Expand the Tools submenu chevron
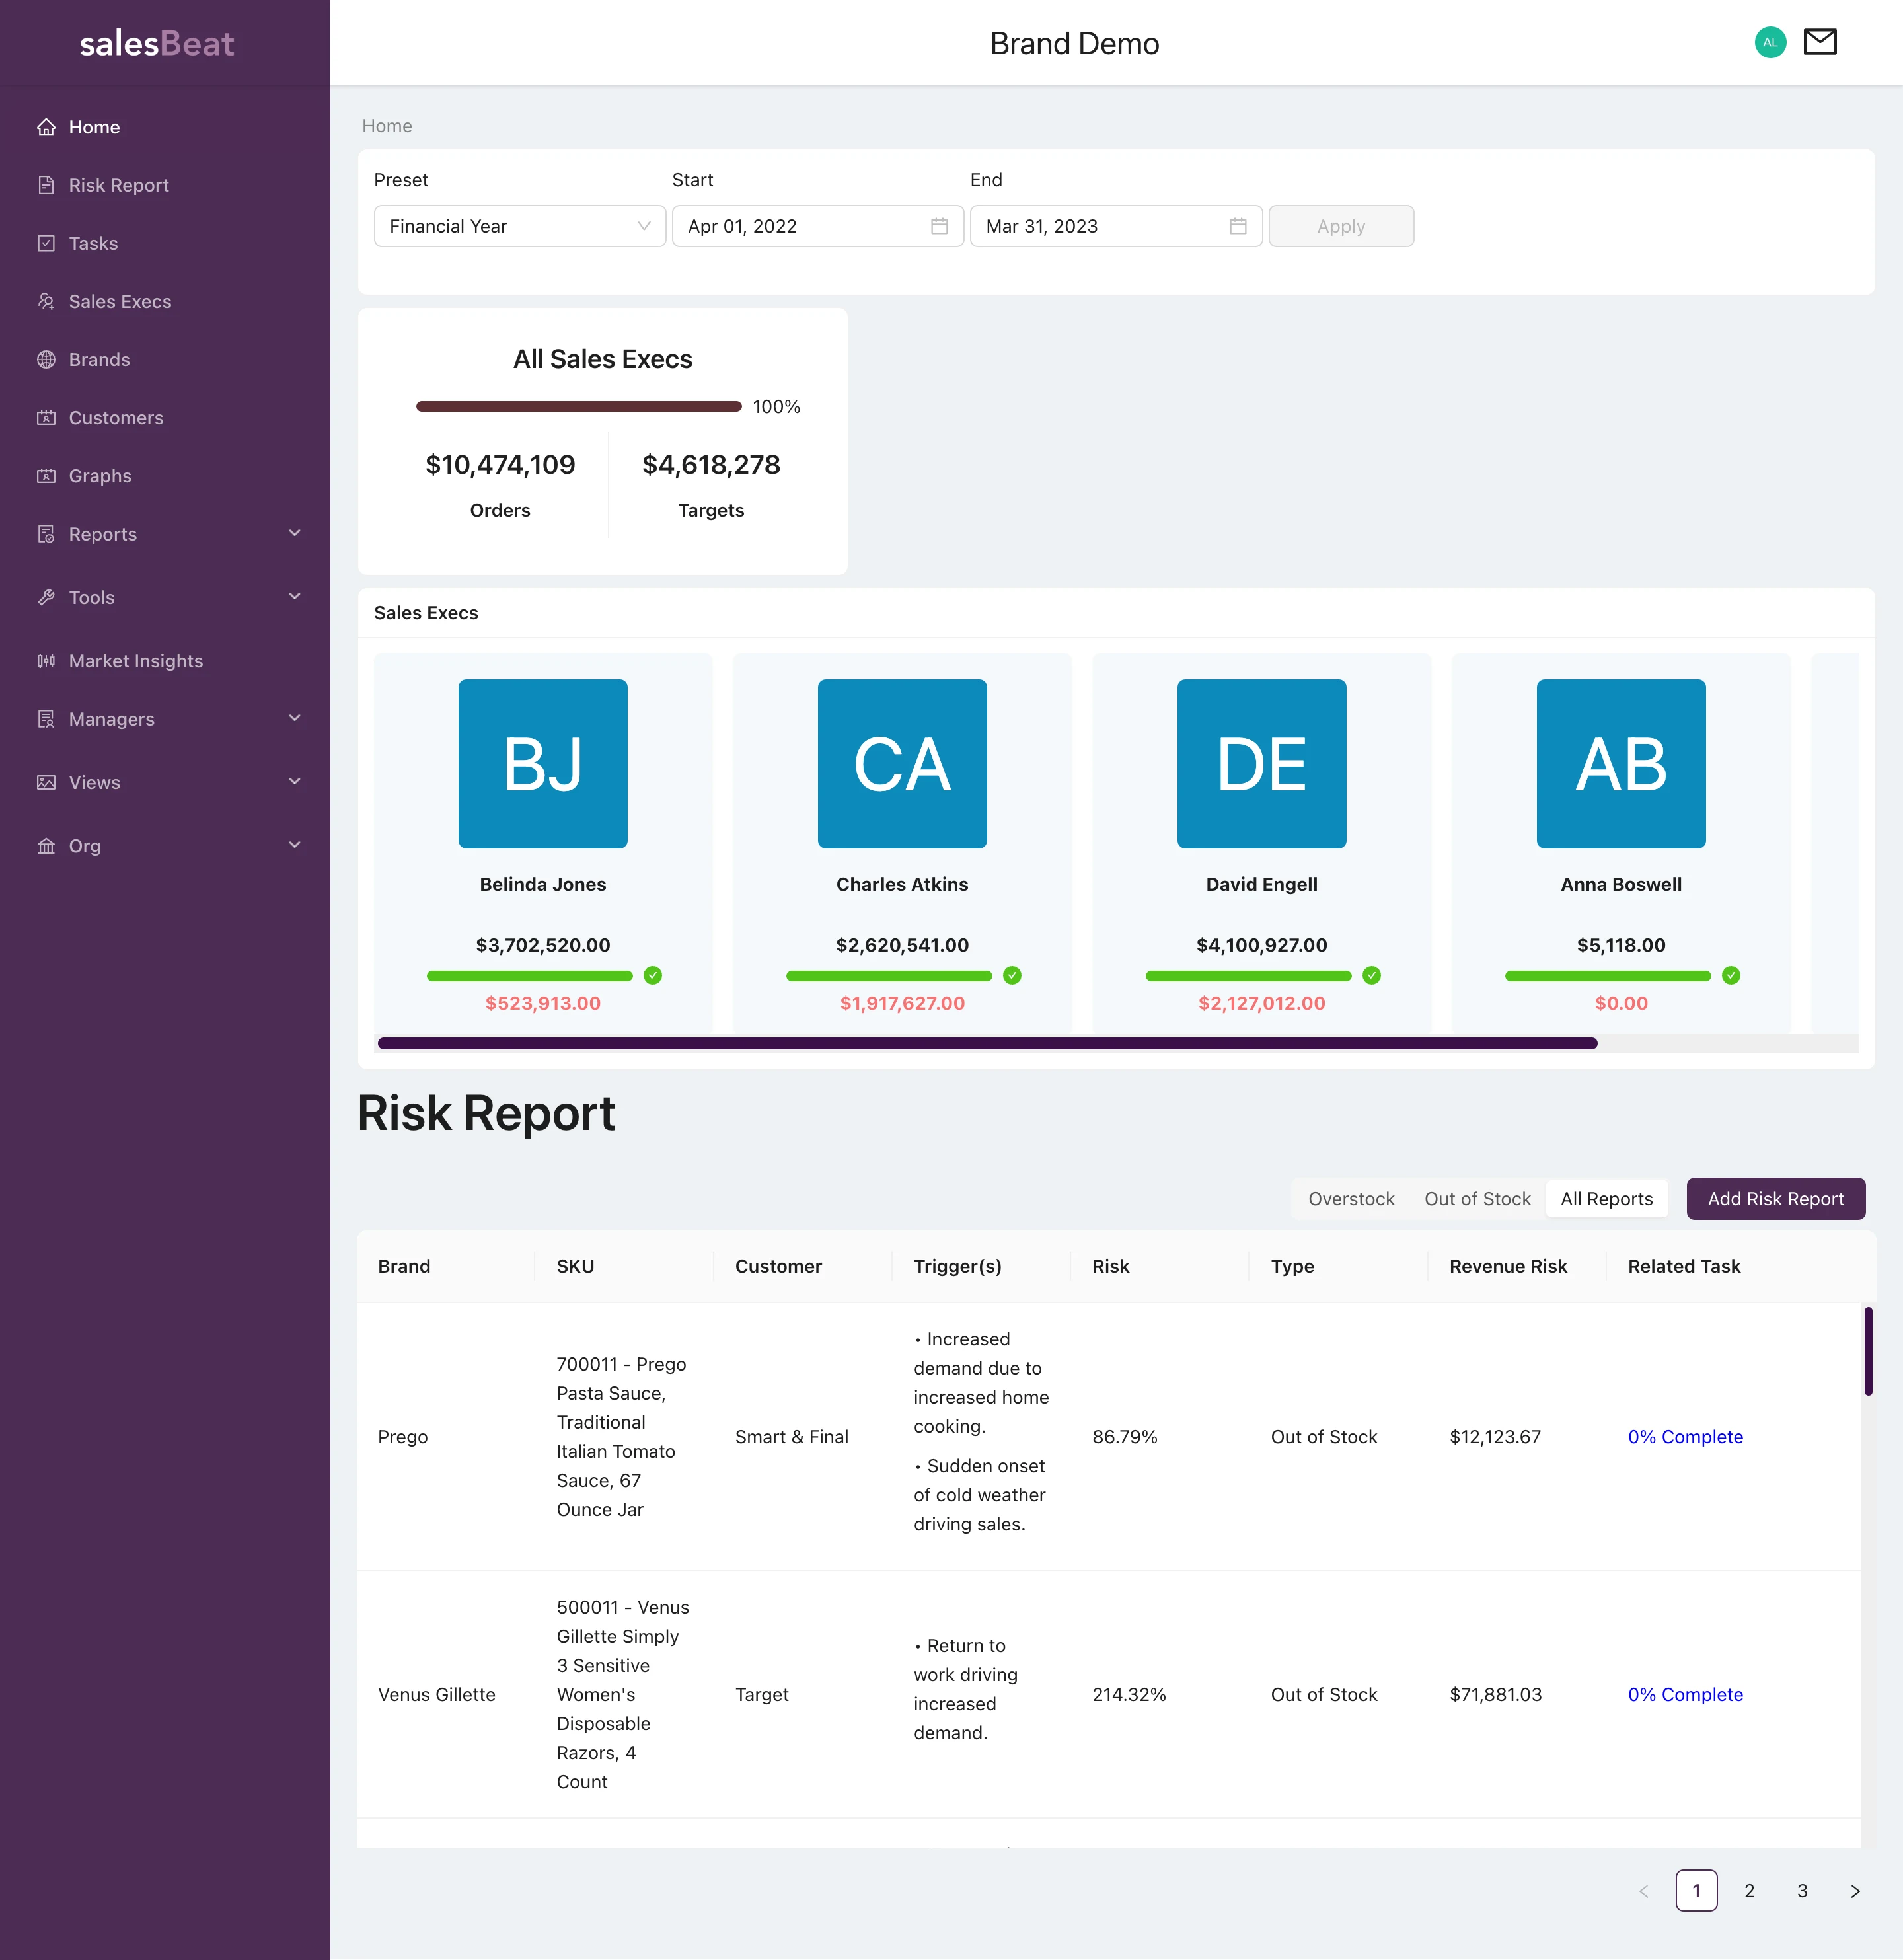Viewport: 1903px width, 1960px height. click(294, 597)
